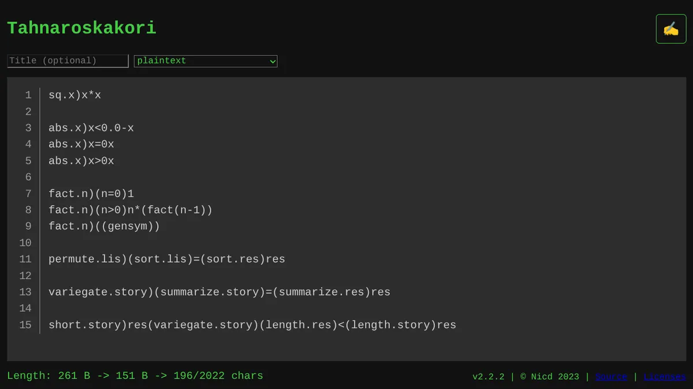Screen dimensions: 693x389
Task: Click the empty line numbered 2
Action: tap(173, 111)
